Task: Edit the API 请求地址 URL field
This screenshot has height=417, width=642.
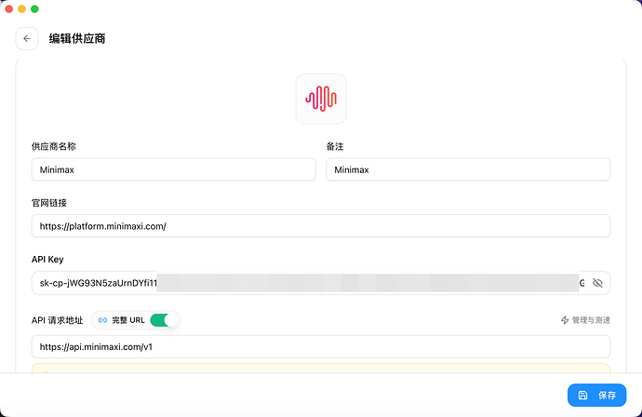Action: point(321,347)
